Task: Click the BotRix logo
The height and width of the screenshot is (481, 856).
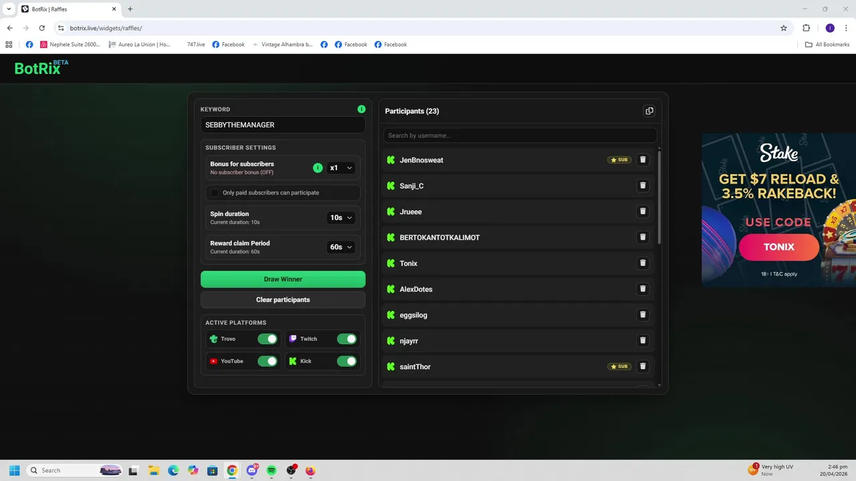Action: (x=41, y=67)
